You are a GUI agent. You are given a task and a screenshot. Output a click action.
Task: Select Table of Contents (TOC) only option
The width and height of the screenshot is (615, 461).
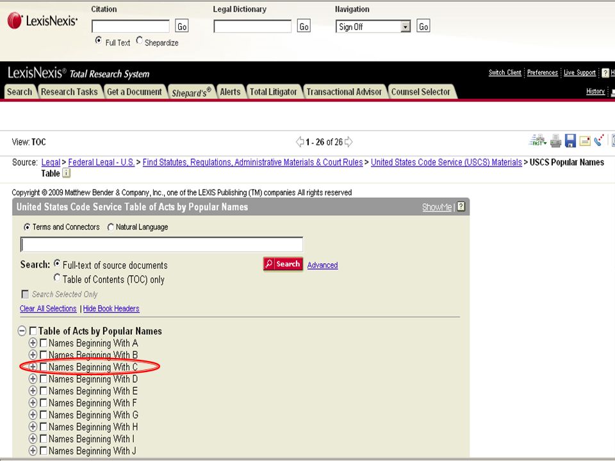tap(57, 277)
